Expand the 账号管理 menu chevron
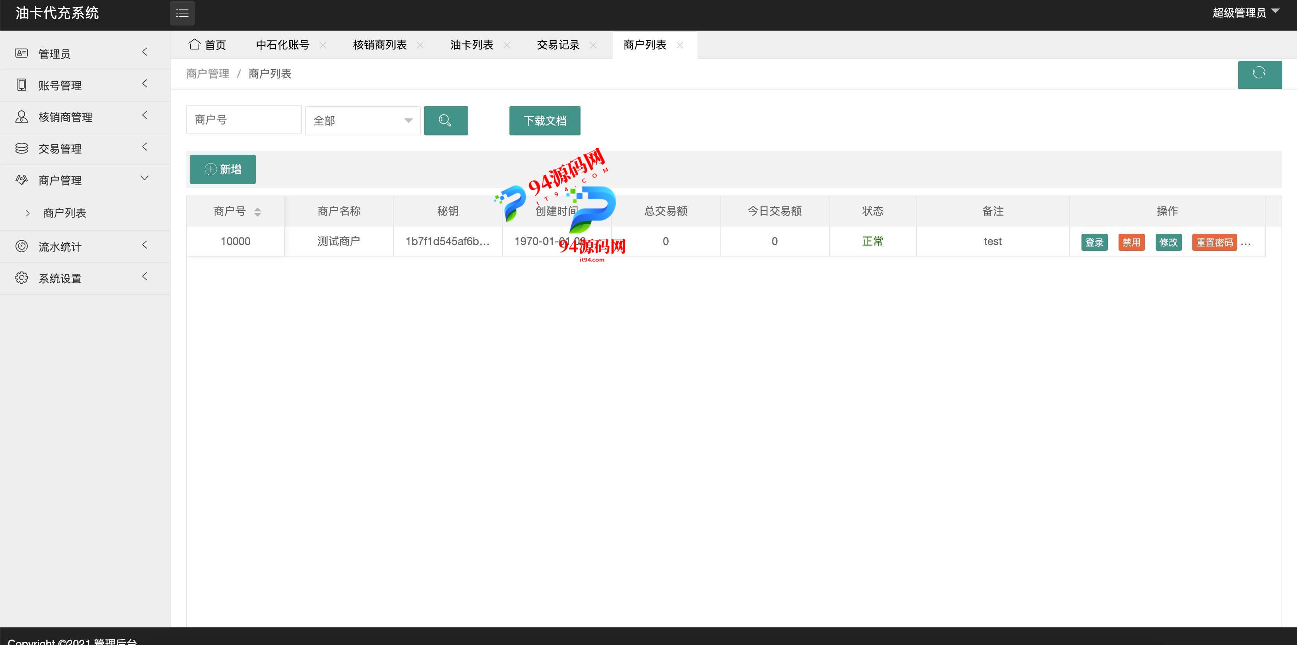This screenshot has width=1297, height=645. click(x=144, y=83)
